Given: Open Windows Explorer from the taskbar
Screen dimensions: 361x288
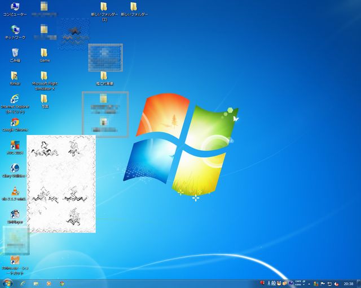Looking at the screenshot, I should coord(36,283).
